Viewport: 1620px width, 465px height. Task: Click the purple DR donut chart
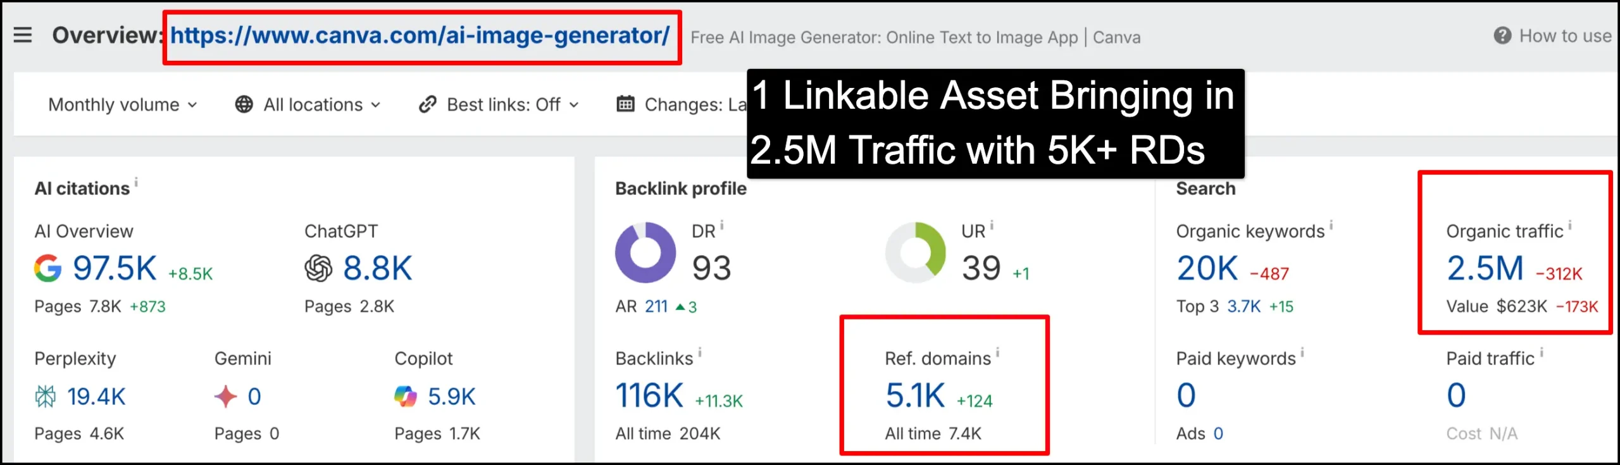[645, 252]
